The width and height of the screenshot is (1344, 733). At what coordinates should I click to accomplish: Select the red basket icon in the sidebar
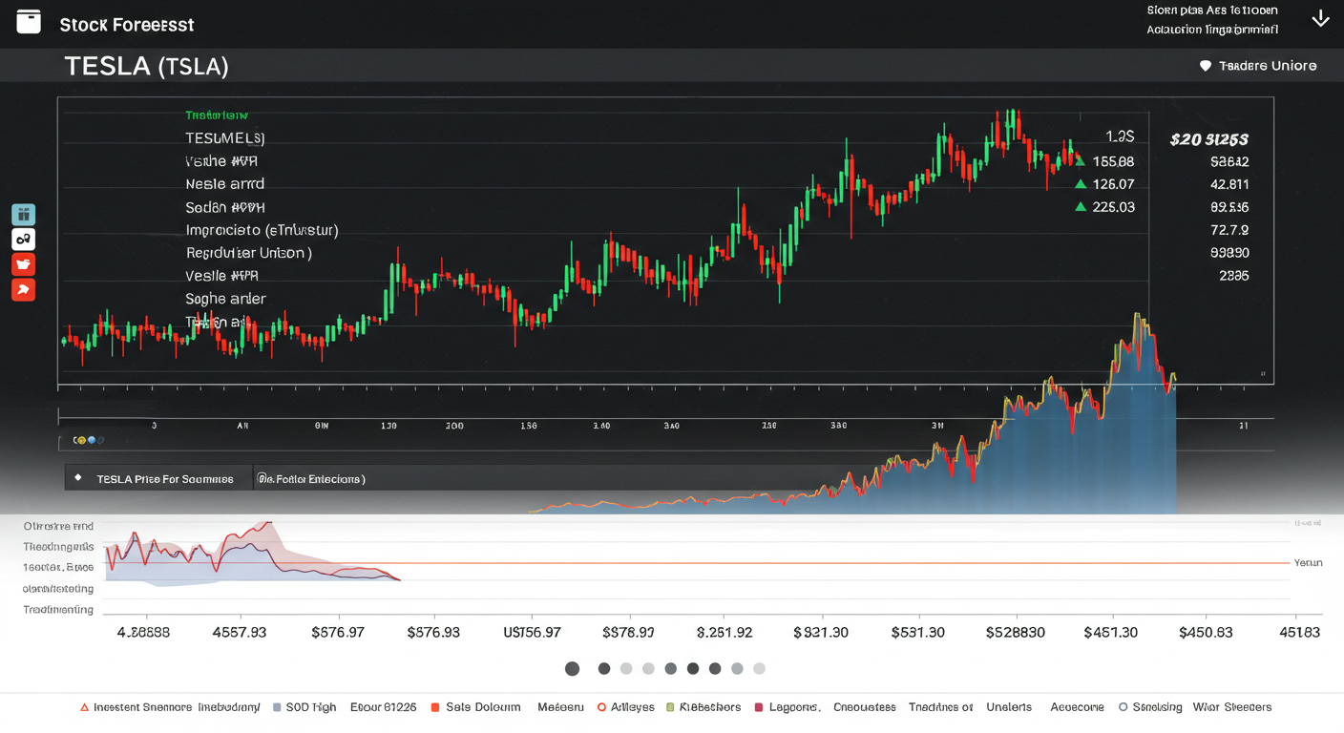click(x=24, y=264)
